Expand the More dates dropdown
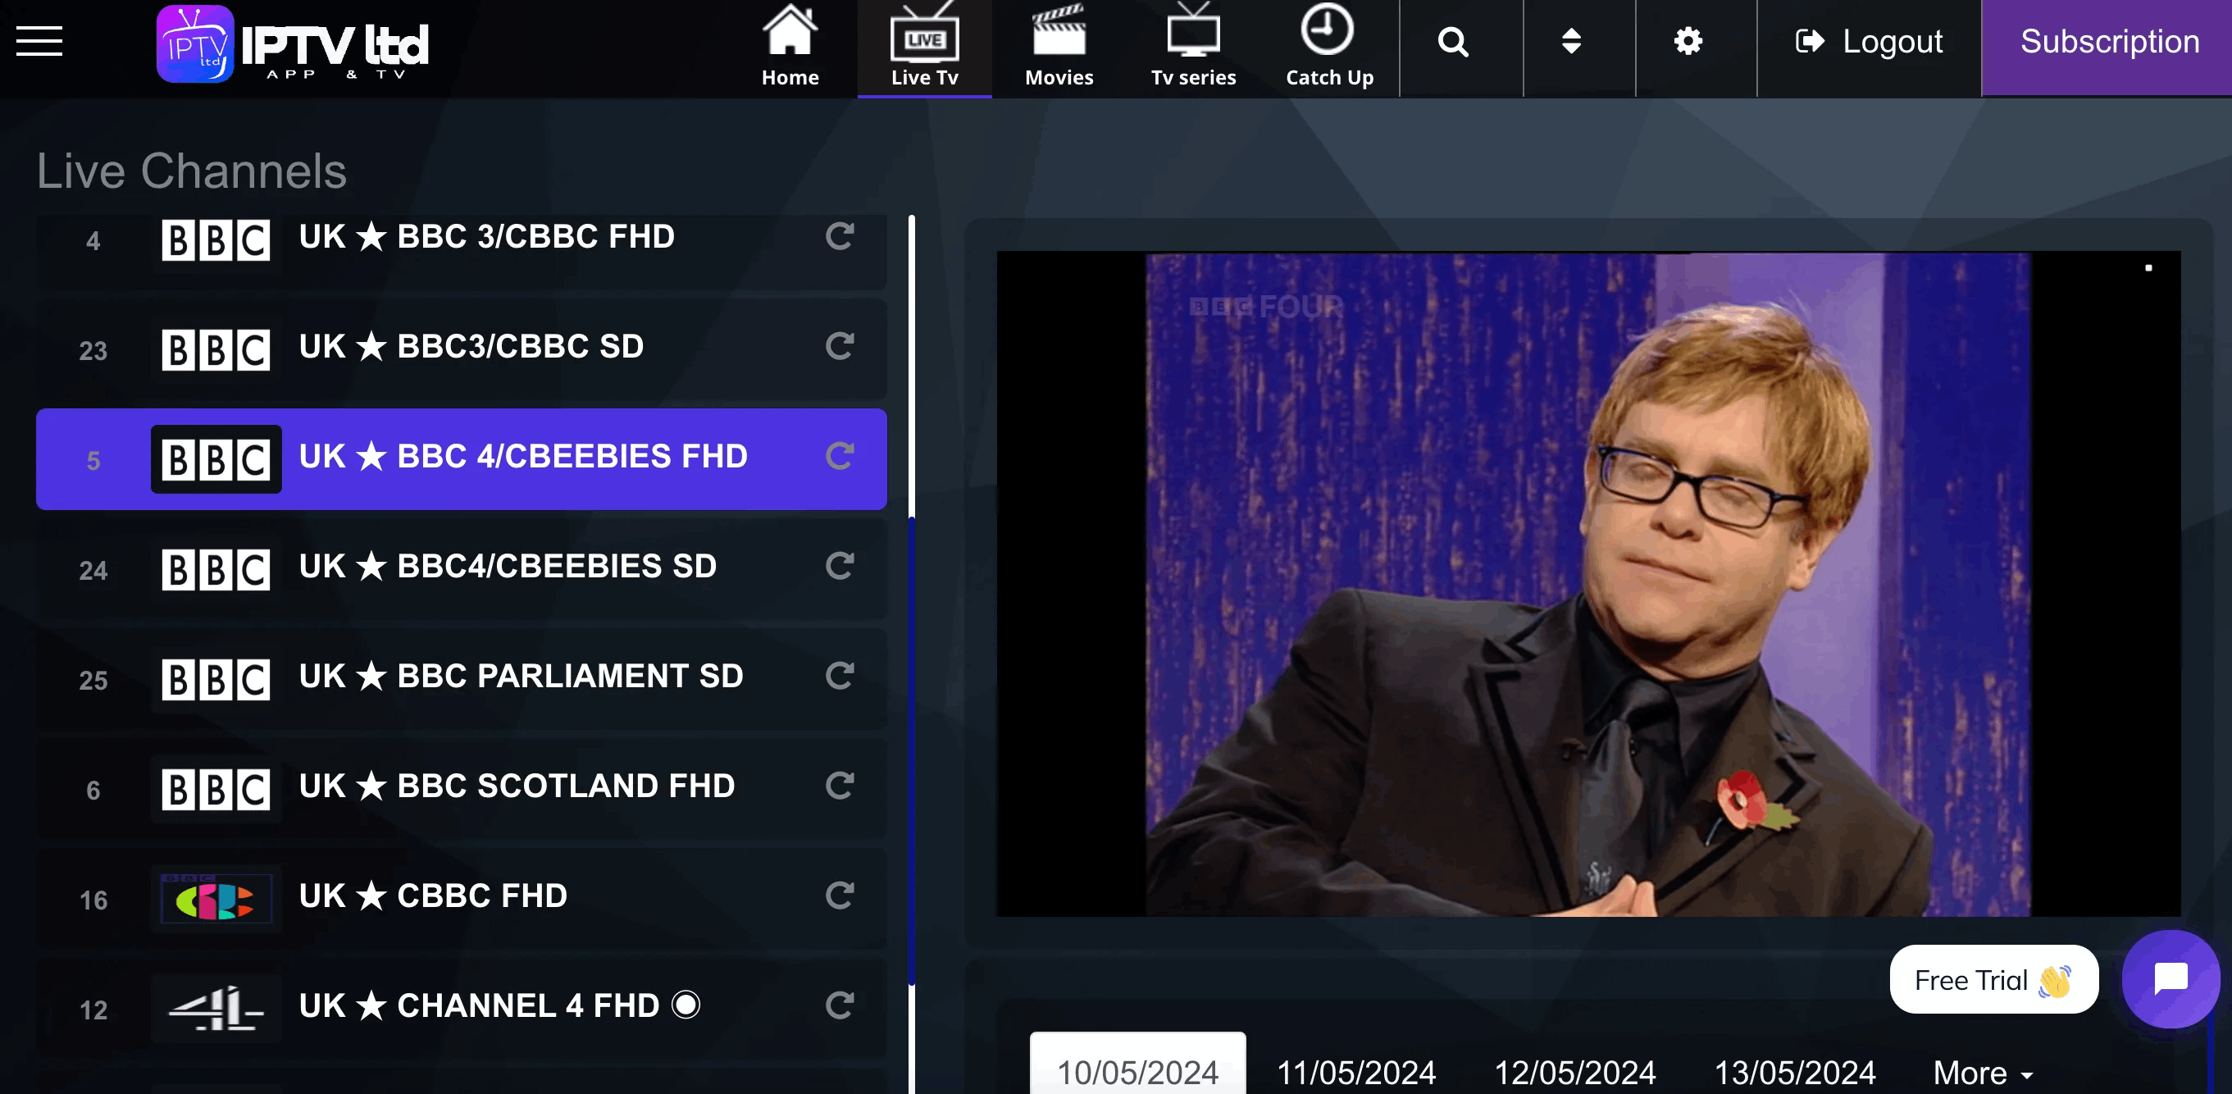This screenshot has width=2232, height=1094. click(1983, 1073)
